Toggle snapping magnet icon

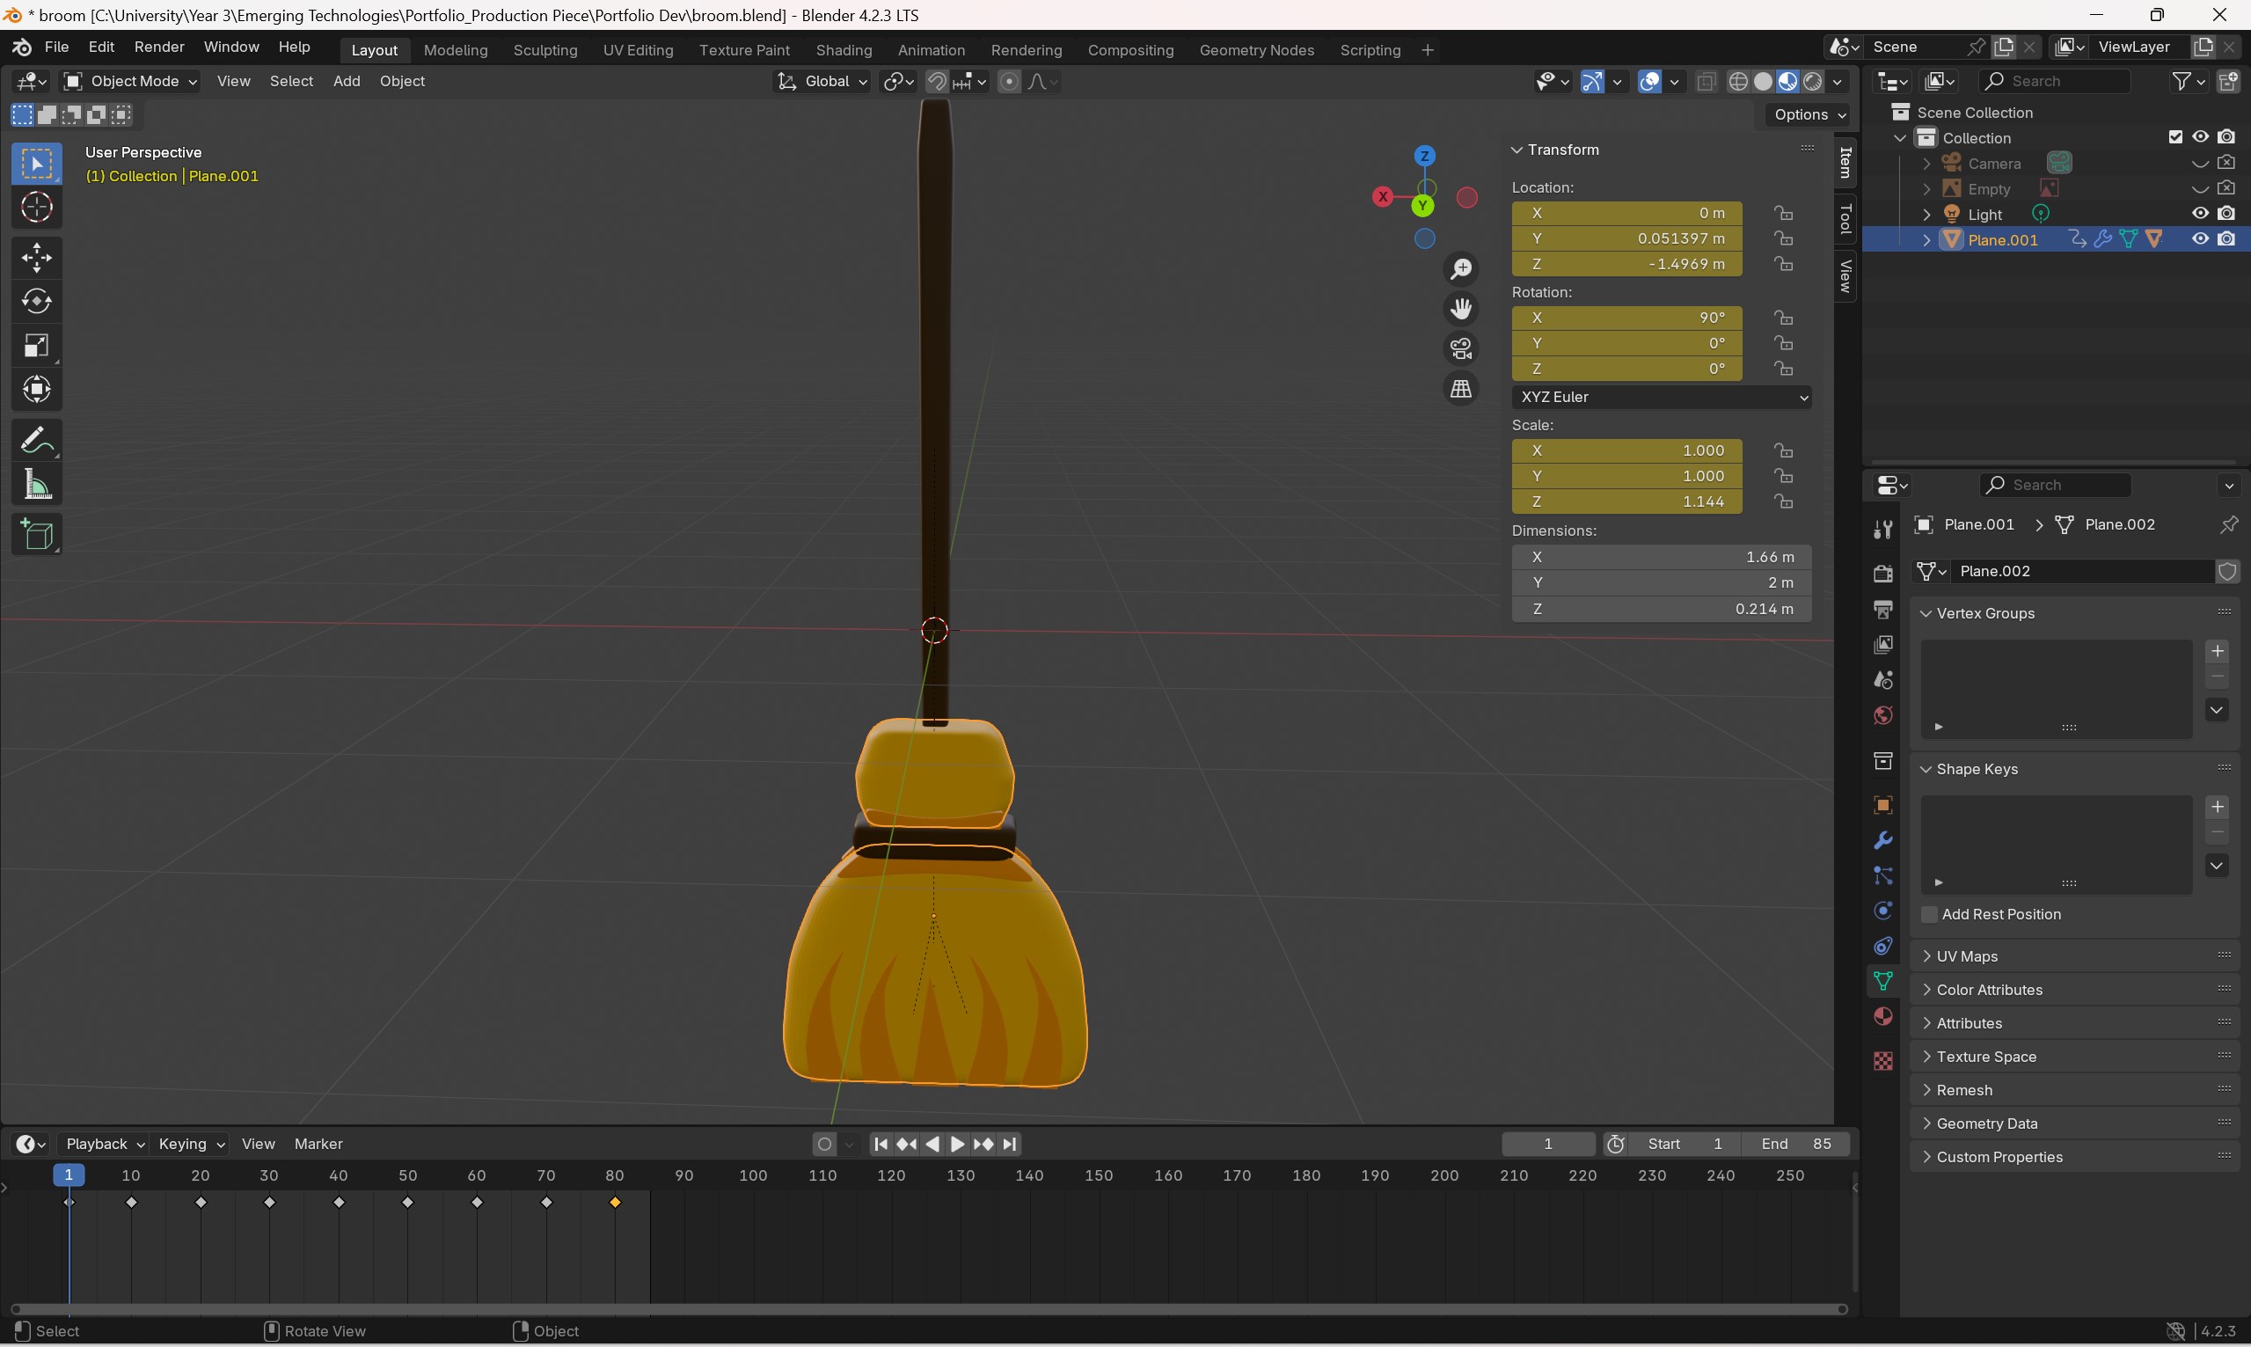[937, 82]
